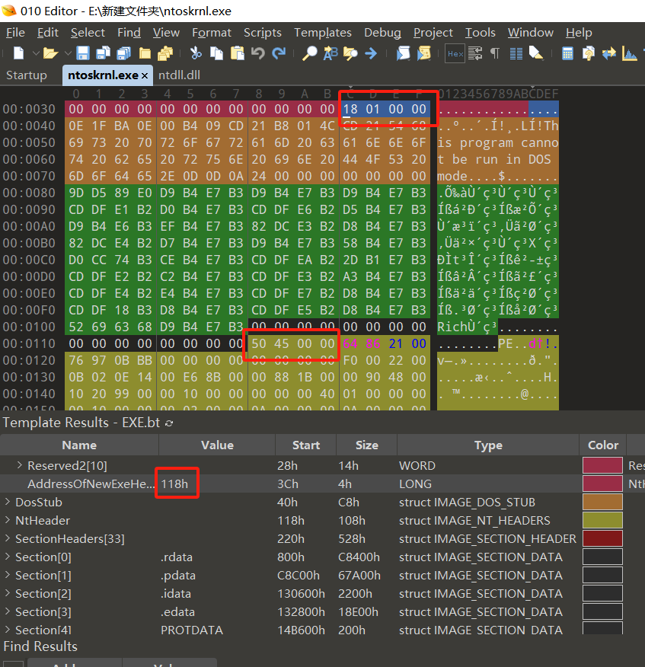Sort results by the Size column header
645x667 pixels.
(367, 445)
